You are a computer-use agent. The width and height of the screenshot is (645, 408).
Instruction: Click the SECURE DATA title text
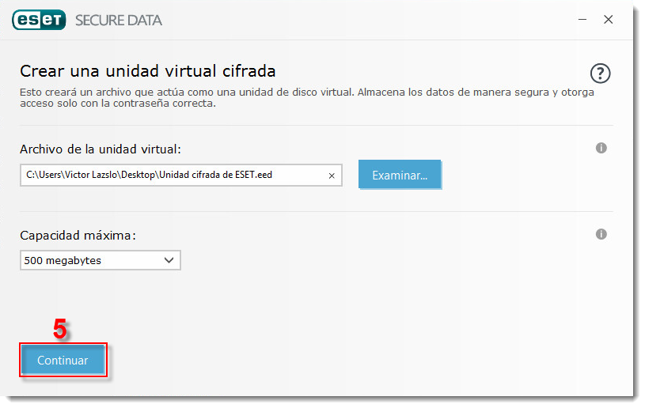coord(119,21)
